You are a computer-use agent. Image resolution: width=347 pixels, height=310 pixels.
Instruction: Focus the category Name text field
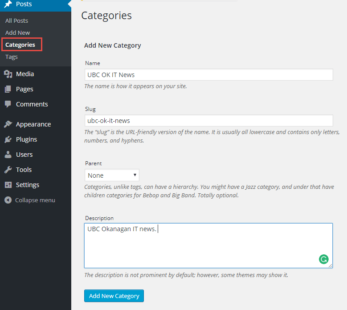click(208, 74)
